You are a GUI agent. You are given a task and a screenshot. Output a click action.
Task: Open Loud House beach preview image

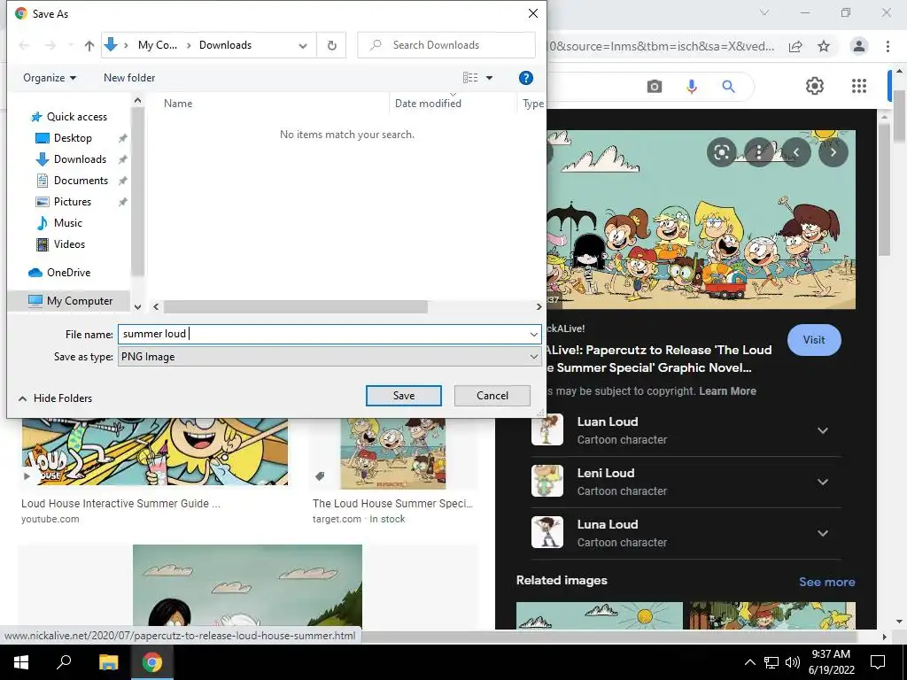pyautogui.click(x=701, y=220)
